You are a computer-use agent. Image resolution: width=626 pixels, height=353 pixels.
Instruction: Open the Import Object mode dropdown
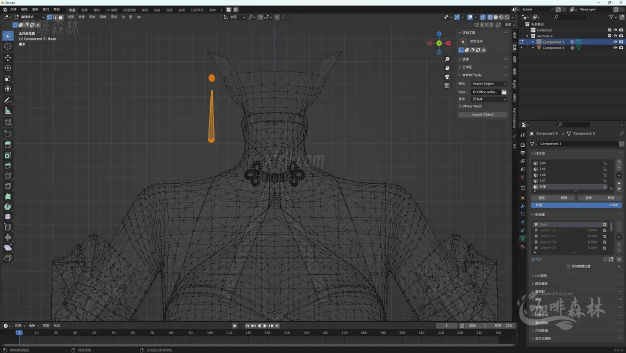[488, 84]
